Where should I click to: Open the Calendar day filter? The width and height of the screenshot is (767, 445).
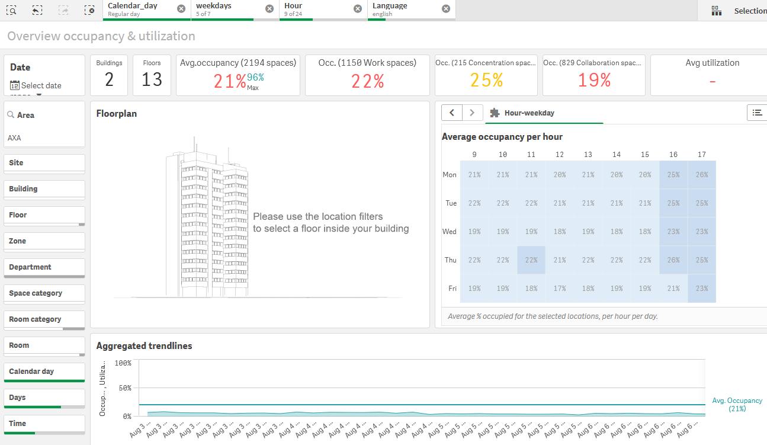tap(44, 372)
